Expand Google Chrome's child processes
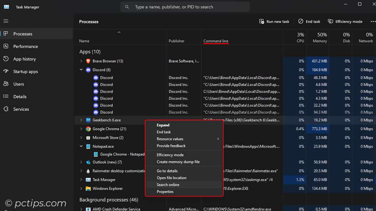 (x=81, y=129)
